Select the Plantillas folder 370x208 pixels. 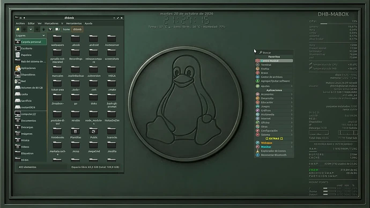point(76,133)
